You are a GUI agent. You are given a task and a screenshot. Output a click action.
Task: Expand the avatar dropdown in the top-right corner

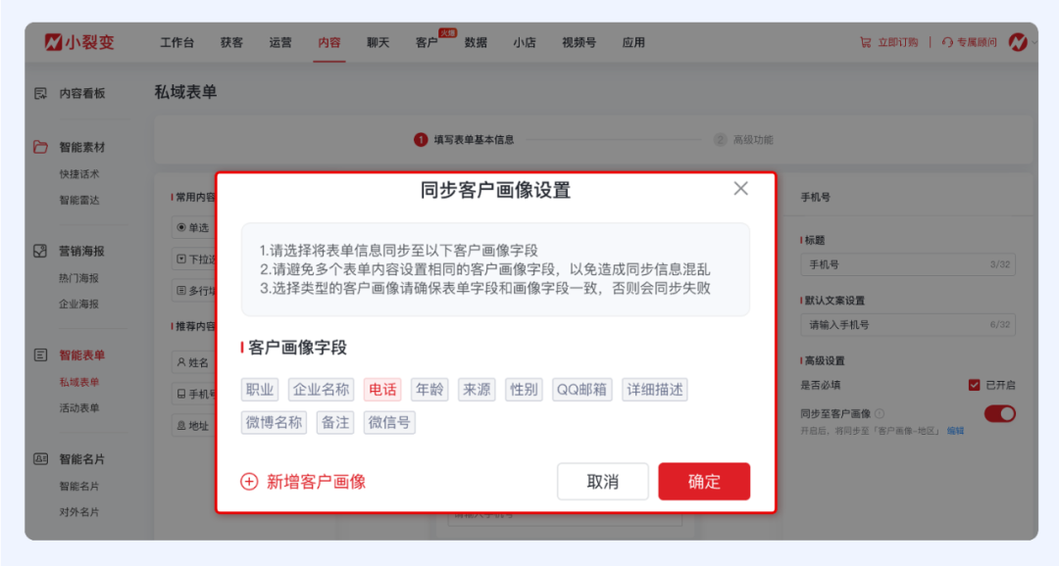1025,42
